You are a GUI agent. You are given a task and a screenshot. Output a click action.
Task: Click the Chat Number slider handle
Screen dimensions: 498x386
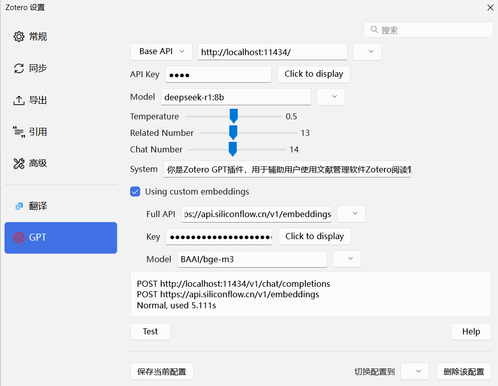click(x=233, y=149)
